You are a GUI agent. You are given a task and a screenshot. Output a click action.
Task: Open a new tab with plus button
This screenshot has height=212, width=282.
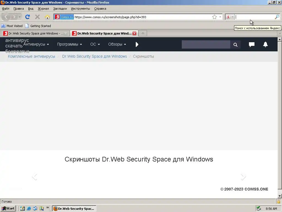(143, 33)
